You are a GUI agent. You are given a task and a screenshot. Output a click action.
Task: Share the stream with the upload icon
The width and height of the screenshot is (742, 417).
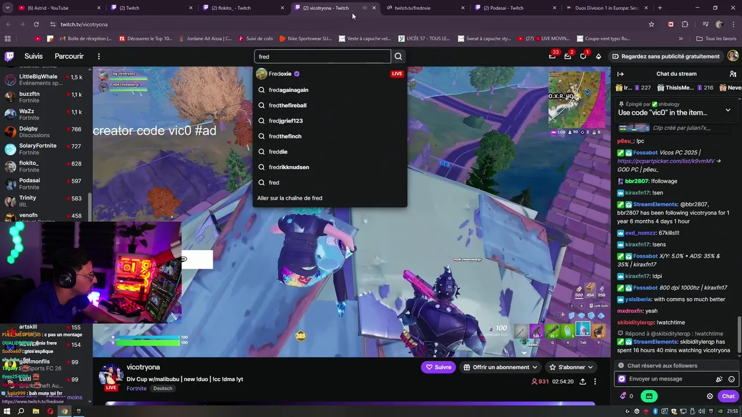tap(583, 382)
